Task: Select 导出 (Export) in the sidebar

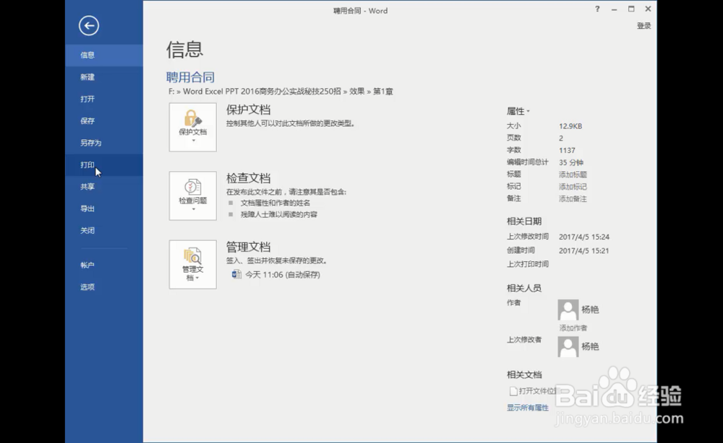Action: 87,209
